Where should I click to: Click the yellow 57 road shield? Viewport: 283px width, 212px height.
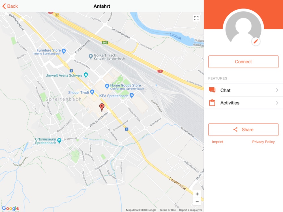click(57, 15)
